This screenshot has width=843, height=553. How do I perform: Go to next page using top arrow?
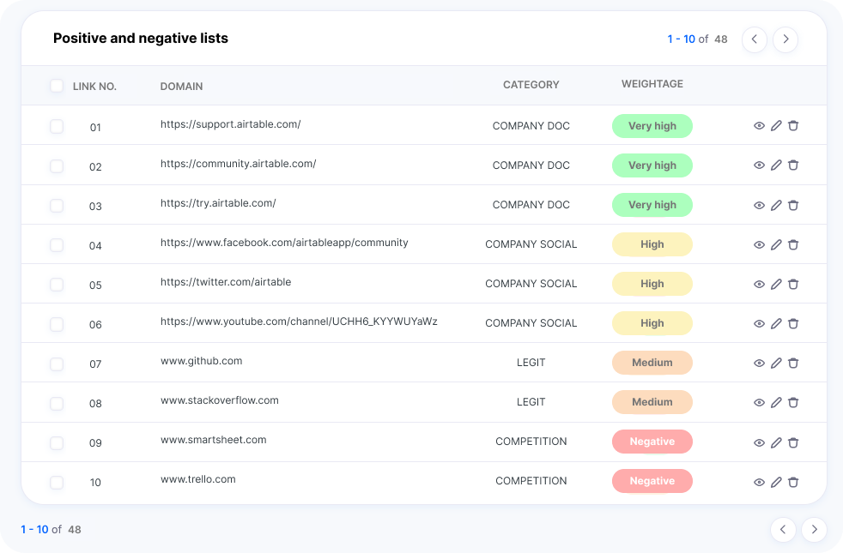785,39
